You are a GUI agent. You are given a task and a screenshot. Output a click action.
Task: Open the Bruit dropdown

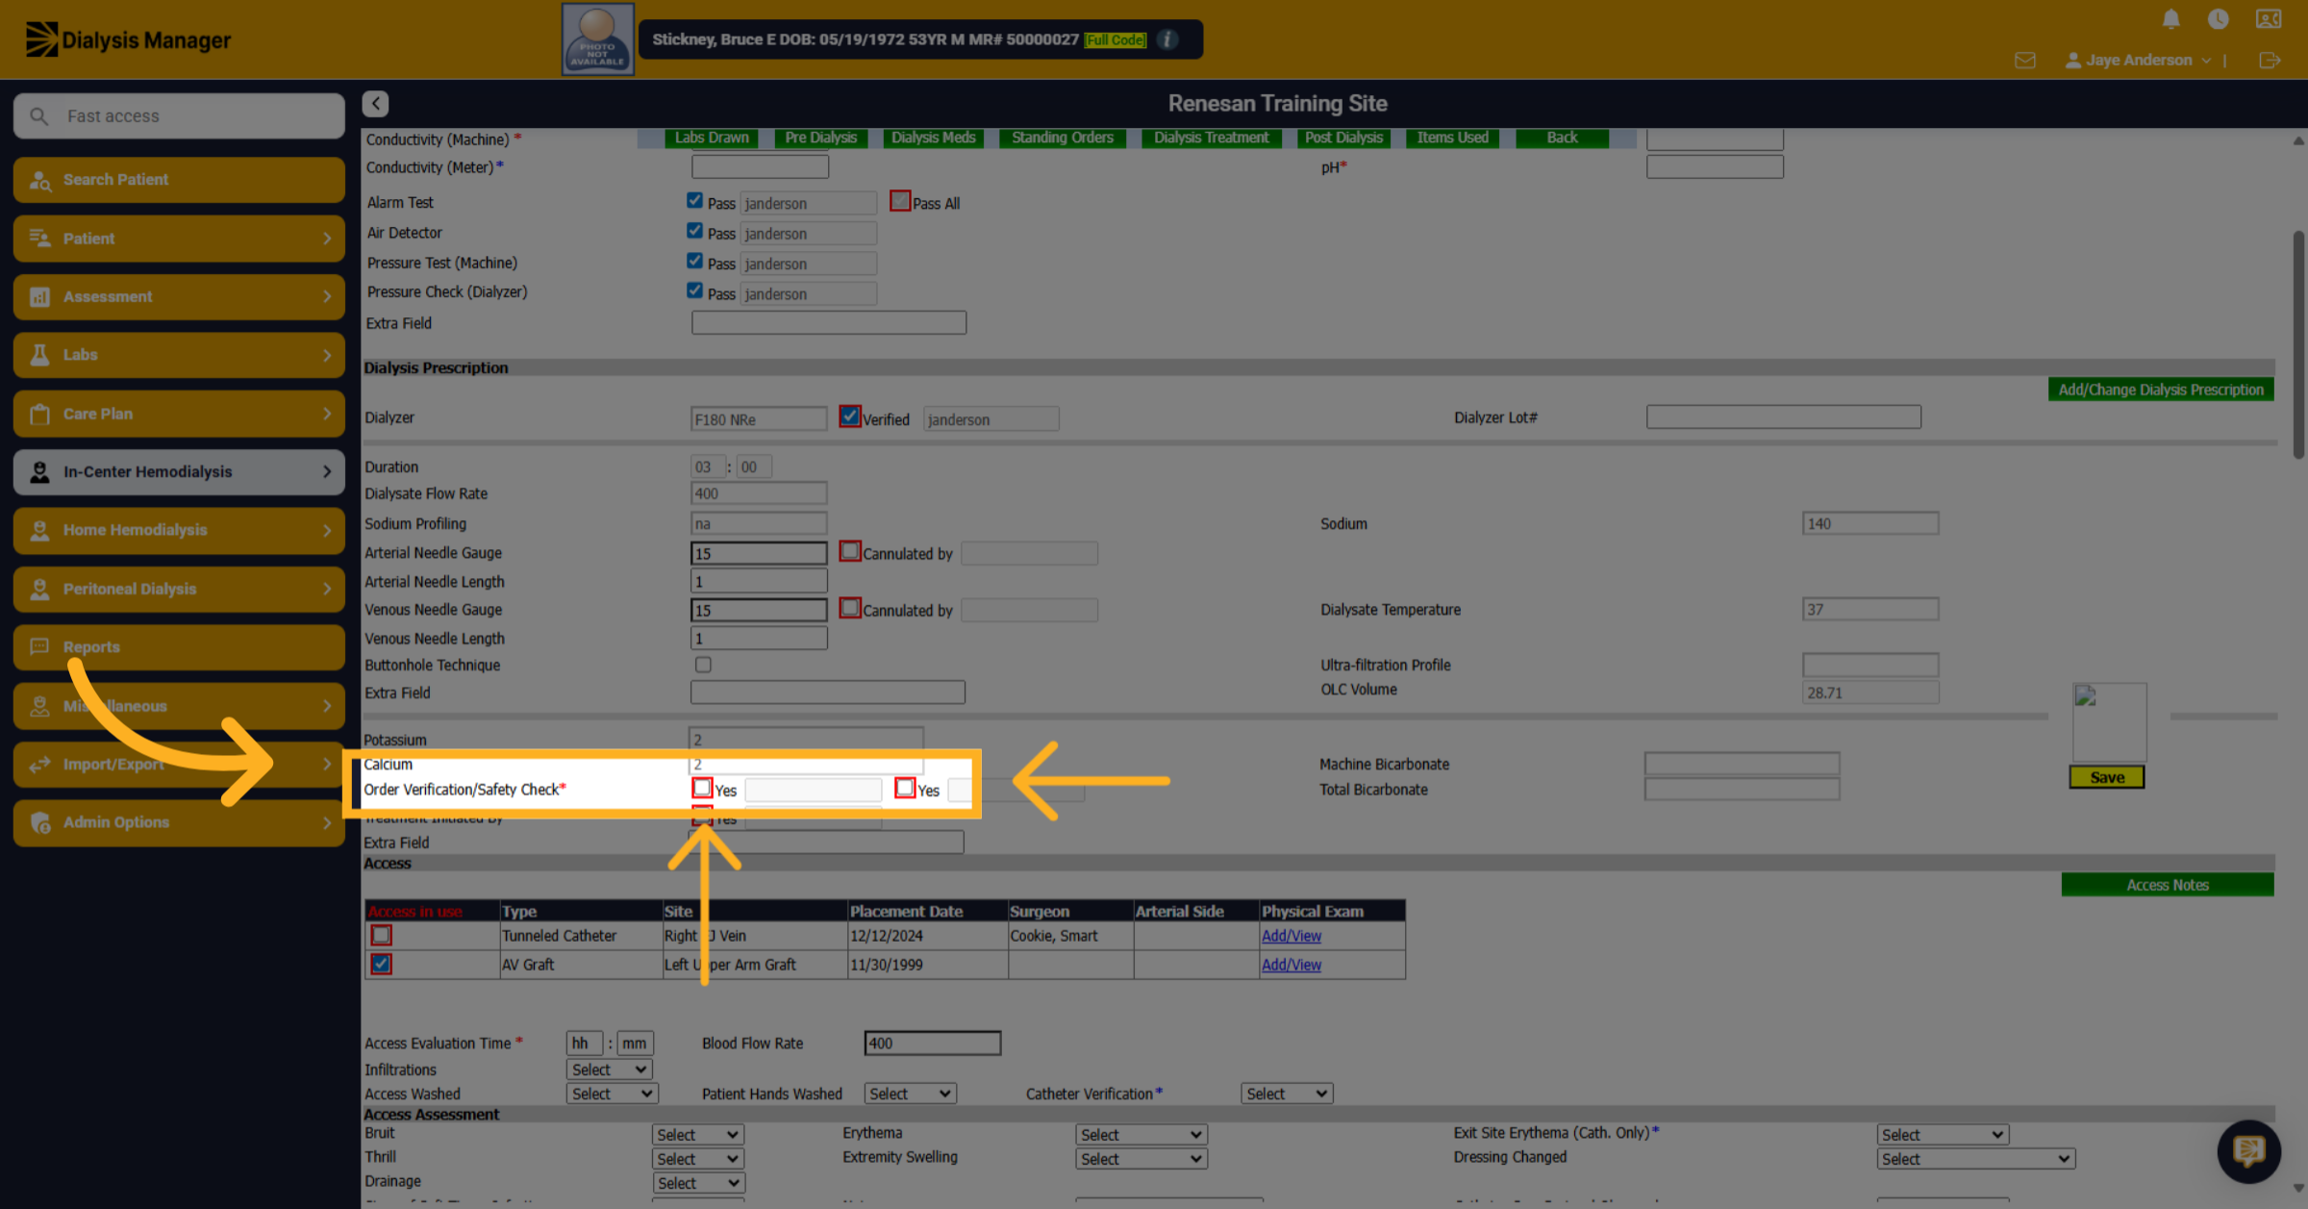[697, 1135]
